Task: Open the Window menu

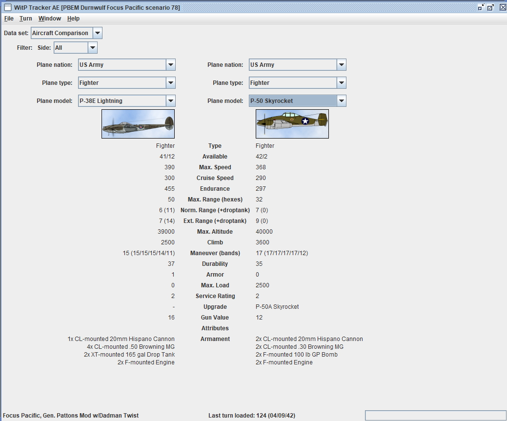Action: click(x=49, y=19)
